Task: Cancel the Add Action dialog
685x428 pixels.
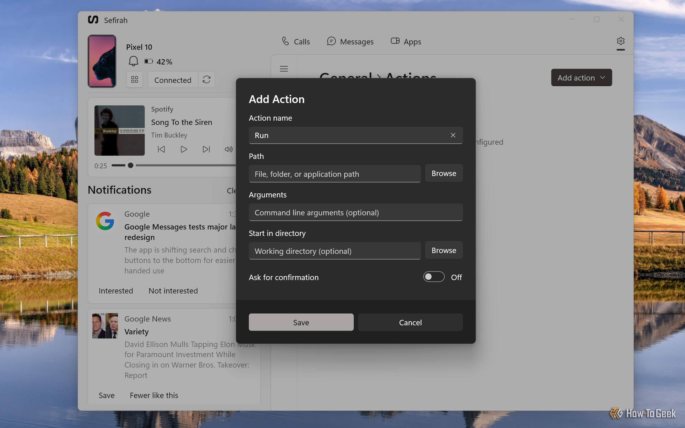Action: (x=410, y=322)
